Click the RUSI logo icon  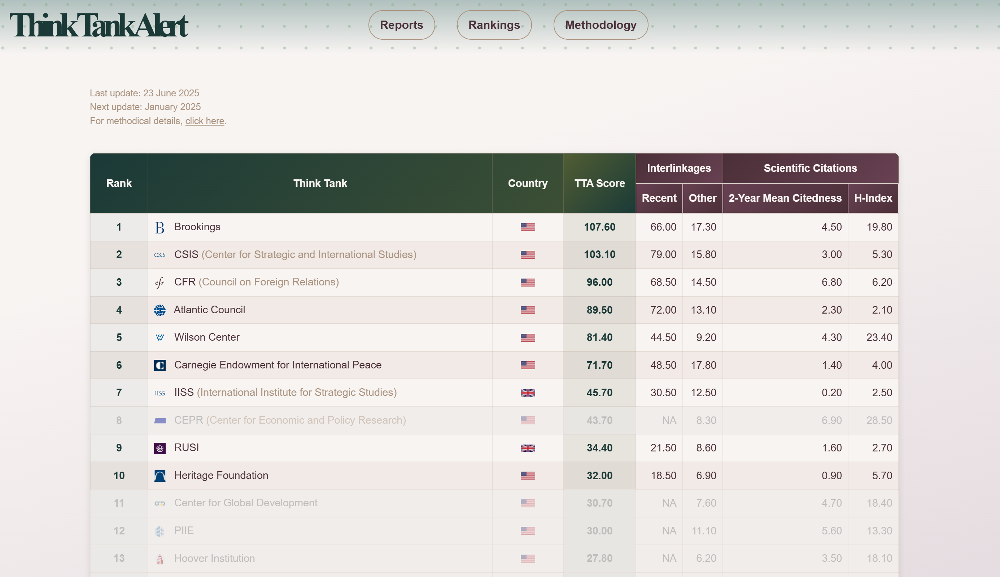(x=160, y=448)
